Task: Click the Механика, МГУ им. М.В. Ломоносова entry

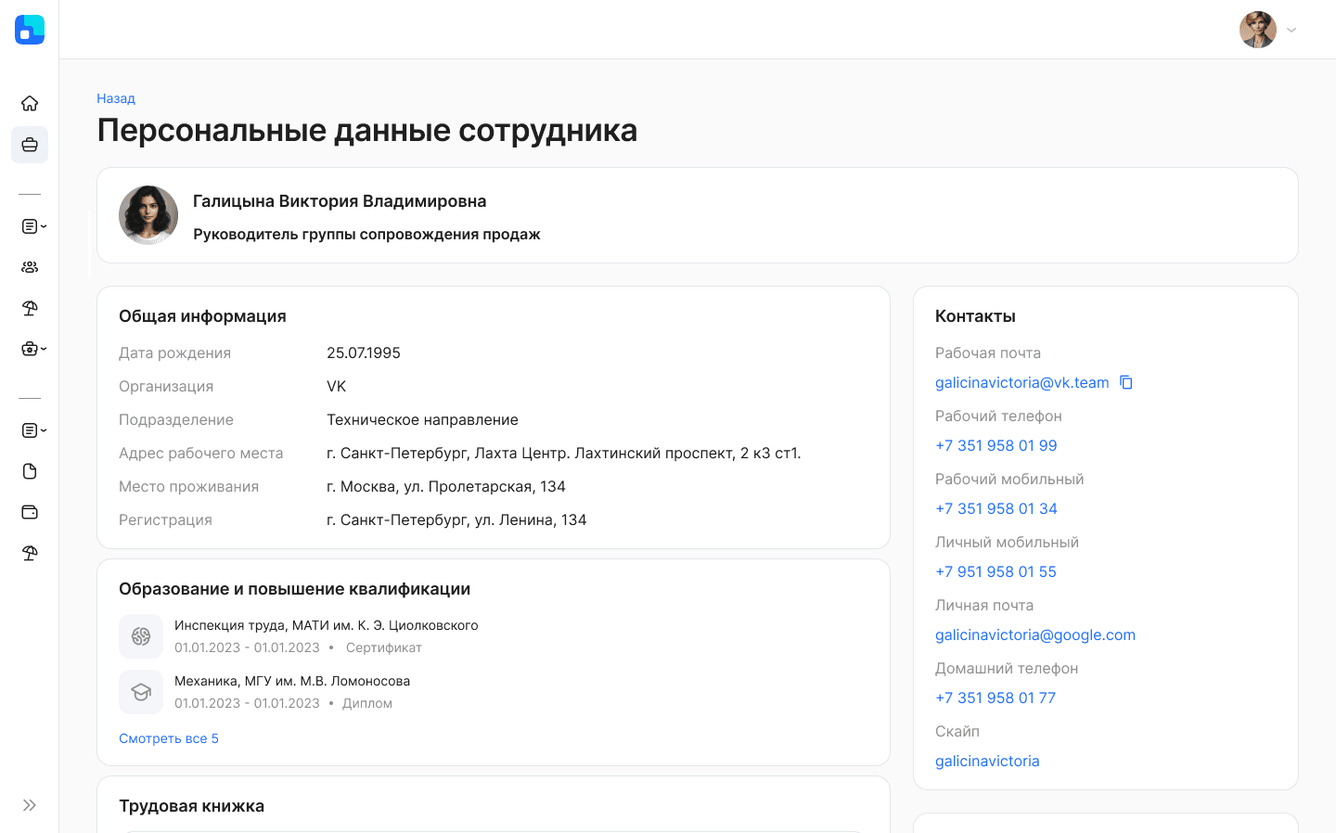Action: 292,681
